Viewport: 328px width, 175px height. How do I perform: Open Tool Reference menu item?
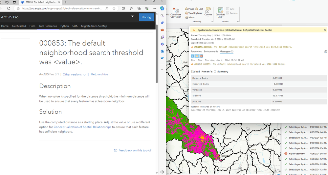[48, 26]
